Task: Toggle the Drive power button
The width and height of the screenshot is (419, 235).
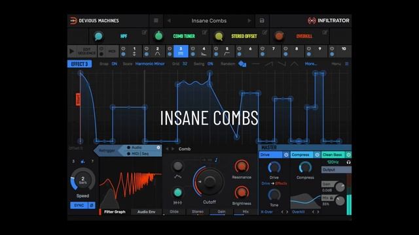Action: [286, 155]
